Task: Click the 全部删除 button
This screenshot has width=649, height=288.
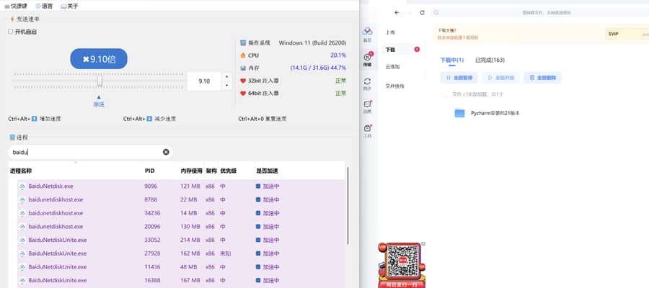Action: pos(542,77)
